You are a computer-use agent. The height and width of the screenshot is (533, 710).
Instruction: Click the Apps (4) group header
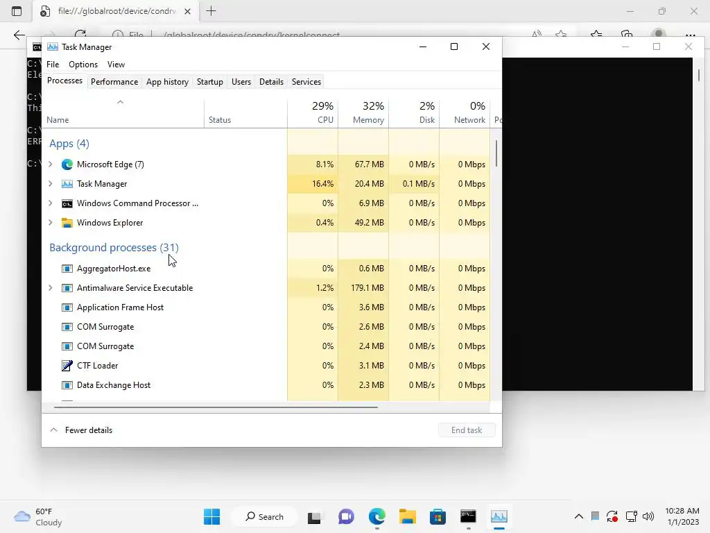pyautogui.click(x=69, y=144)
